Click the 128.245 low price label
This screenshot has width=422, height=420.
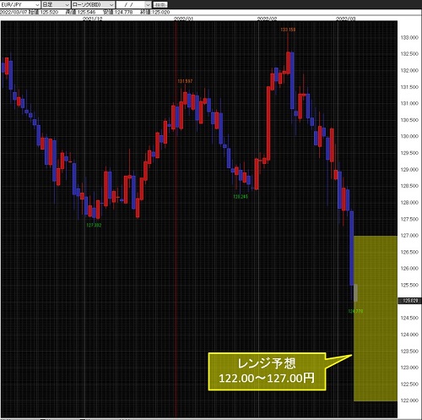click(x=241, y=197)
